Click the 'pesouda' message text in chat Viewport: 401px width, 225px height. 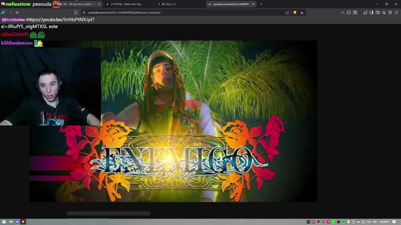tap(42, 4)
